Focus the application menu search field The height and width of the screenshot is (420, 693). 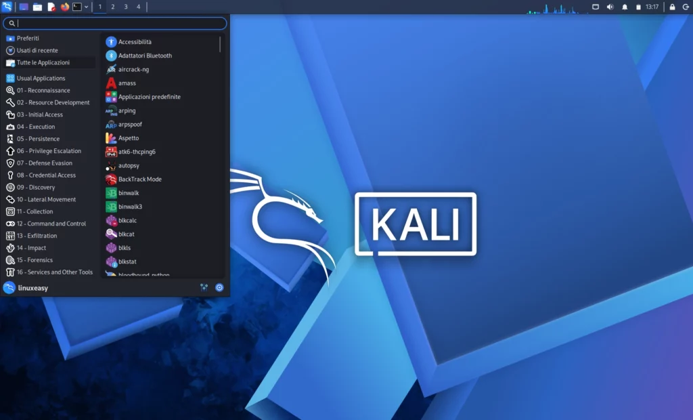click(x=115, y=23)
